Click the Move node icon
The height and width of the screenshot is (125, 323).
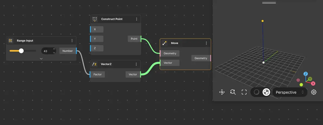(x=164, y=43)
